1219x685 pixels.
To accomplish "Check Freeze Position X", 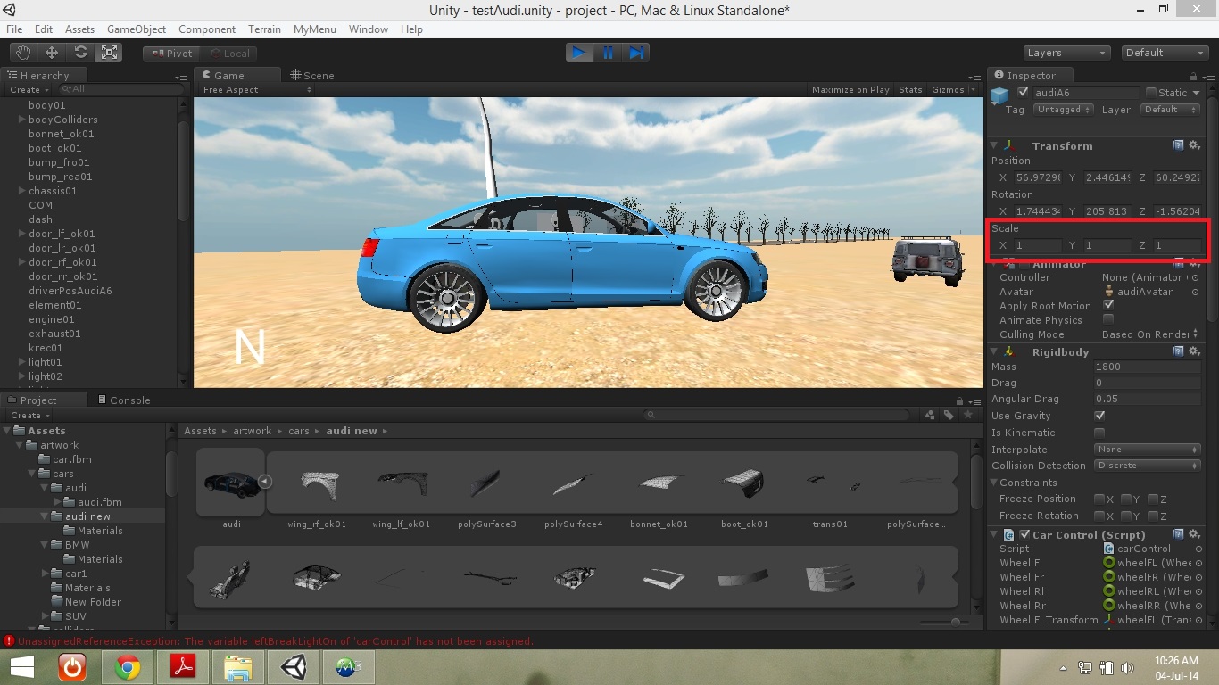I will 1099,499.
